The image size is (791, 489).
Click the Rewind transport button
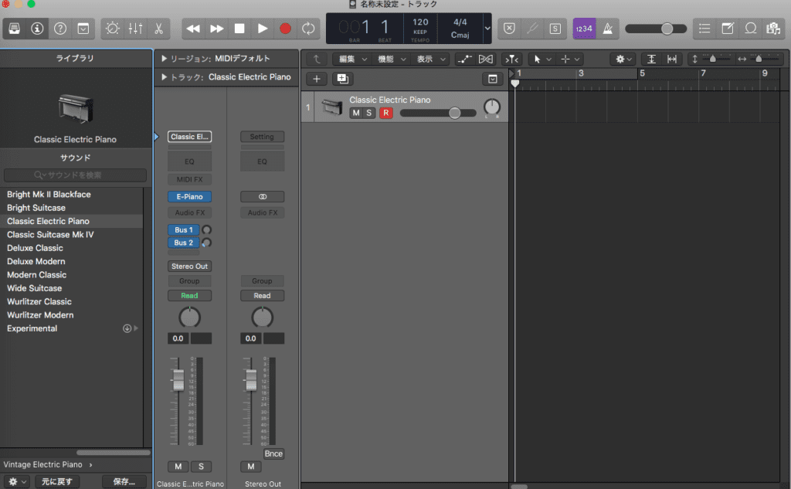click(x=193, y=29)
